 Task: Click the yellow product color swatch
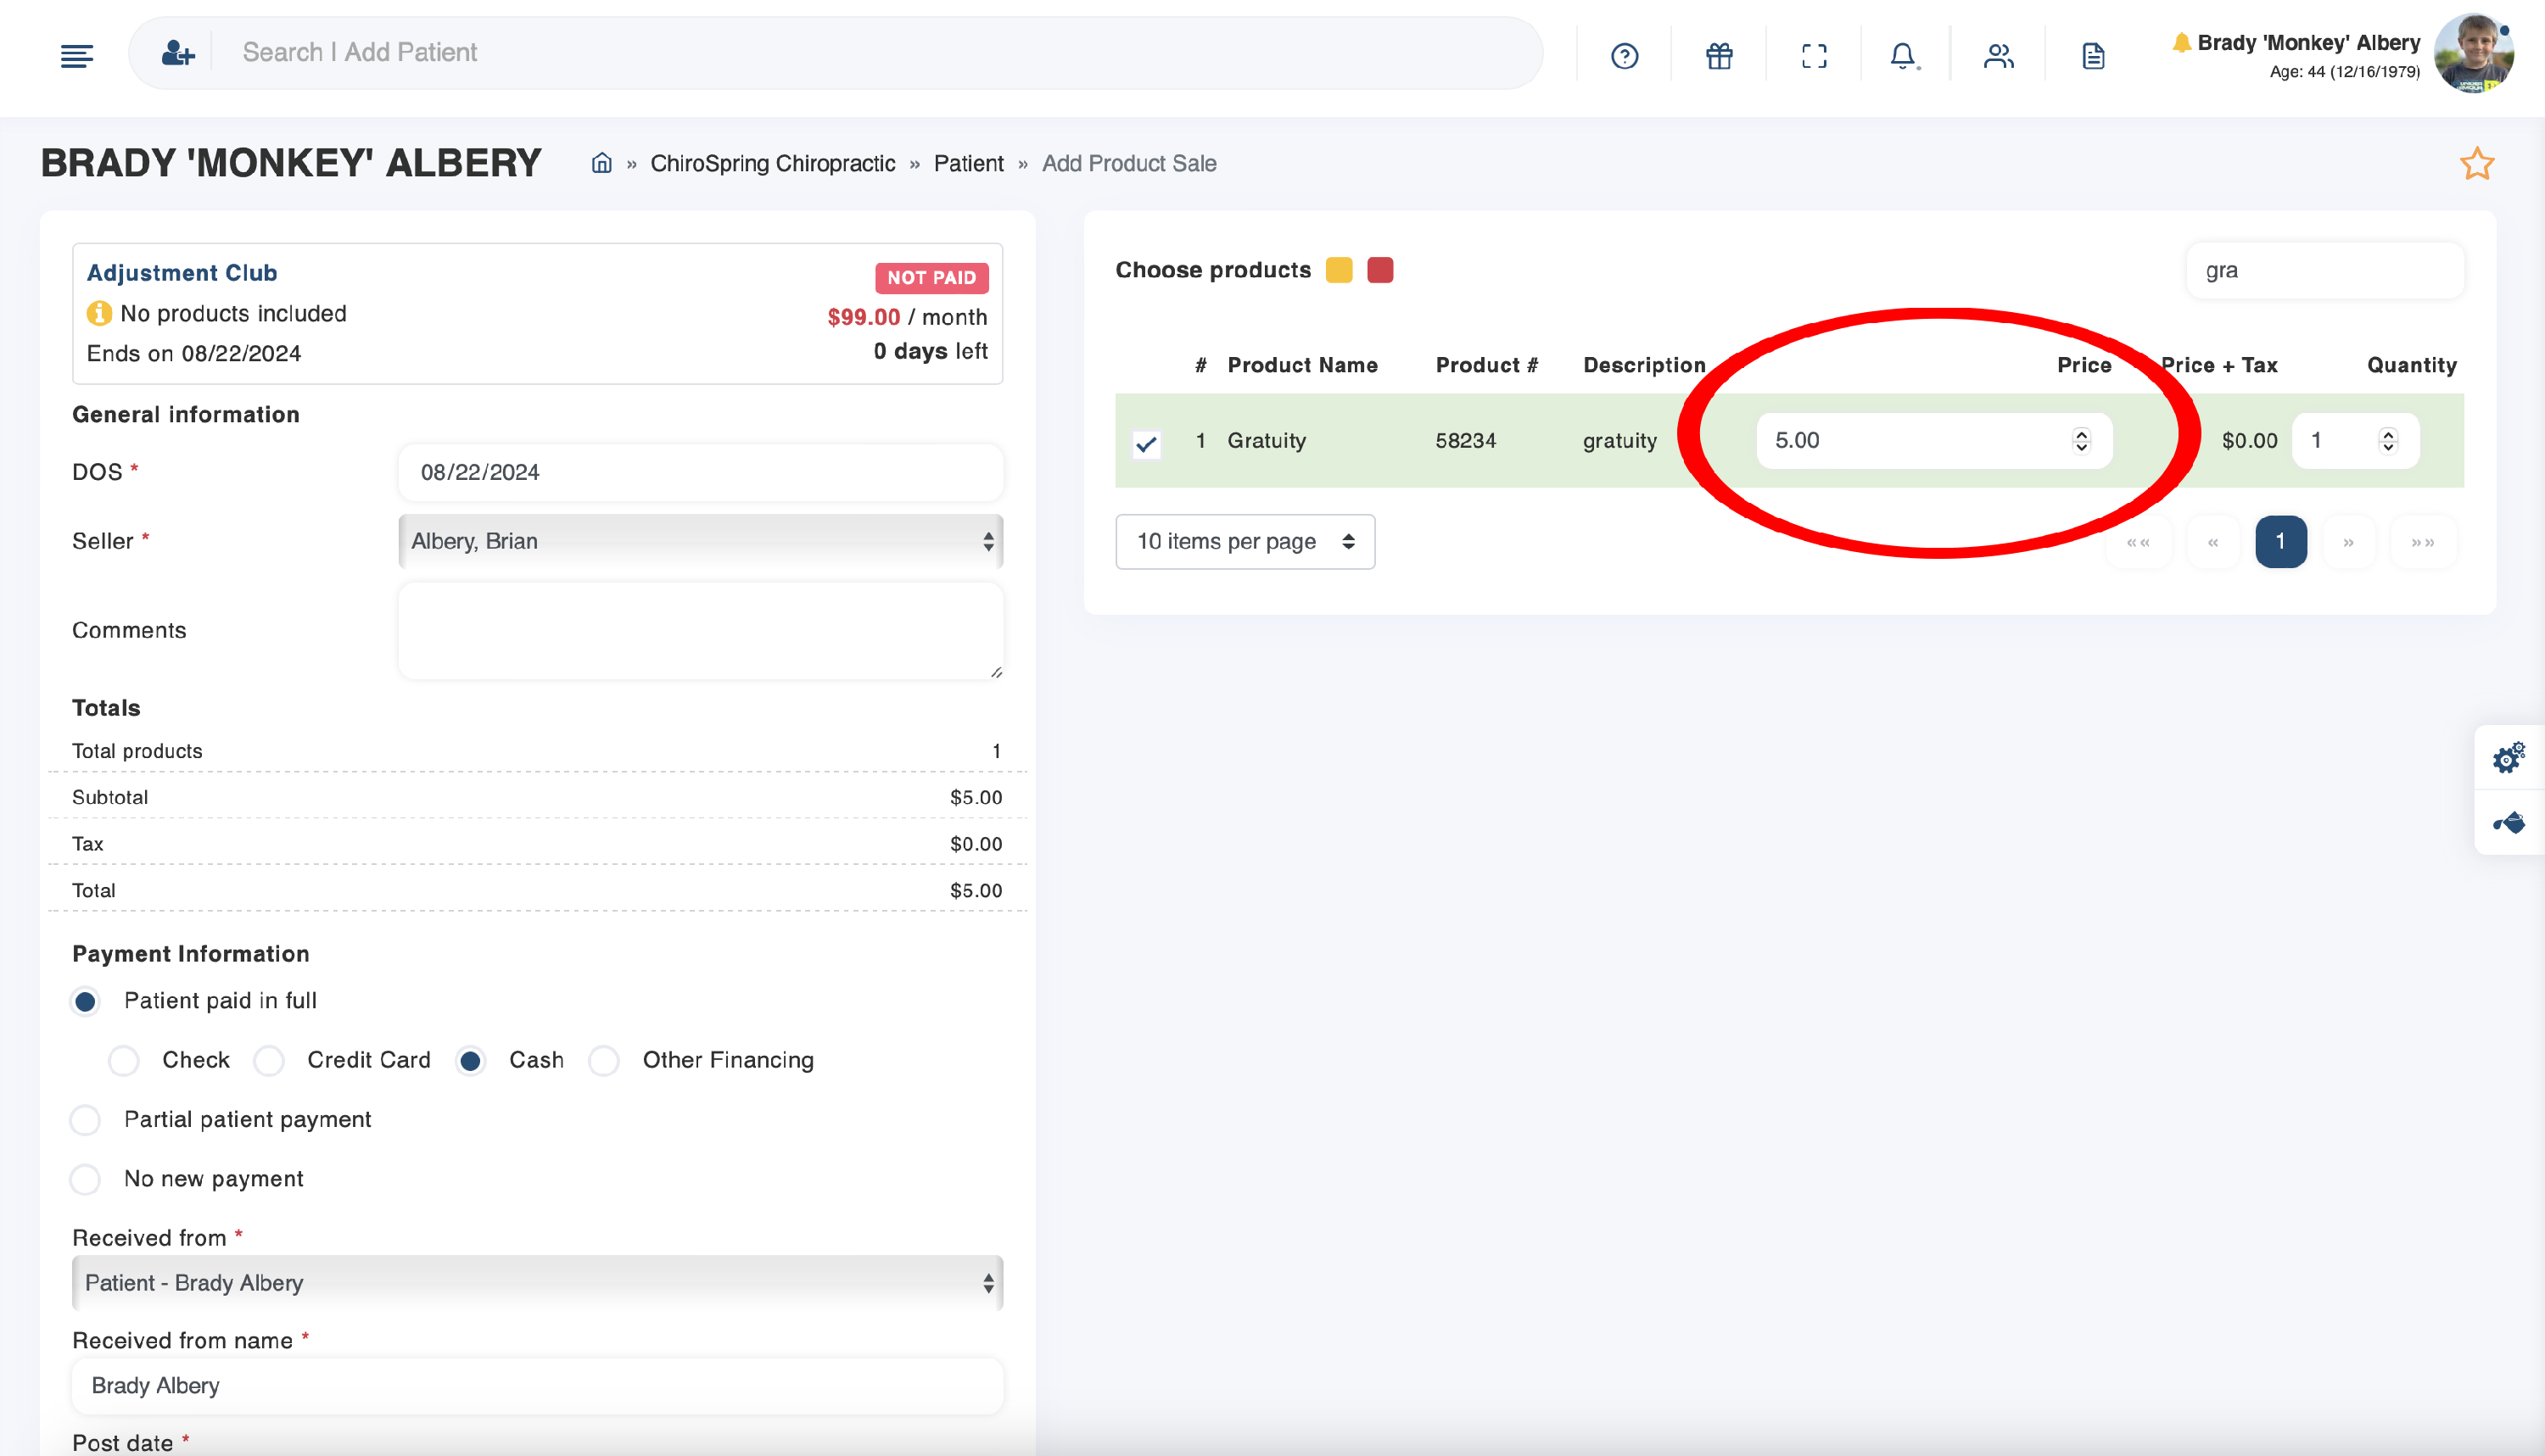pos(1339,270)
